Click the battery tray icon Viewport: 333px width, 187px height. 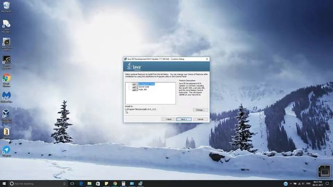point(295,183)
